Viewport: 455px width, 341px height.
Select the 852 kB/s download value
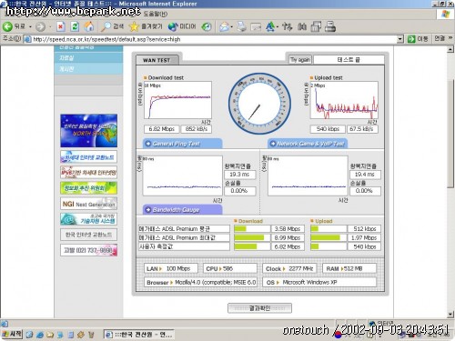point(197,129)
